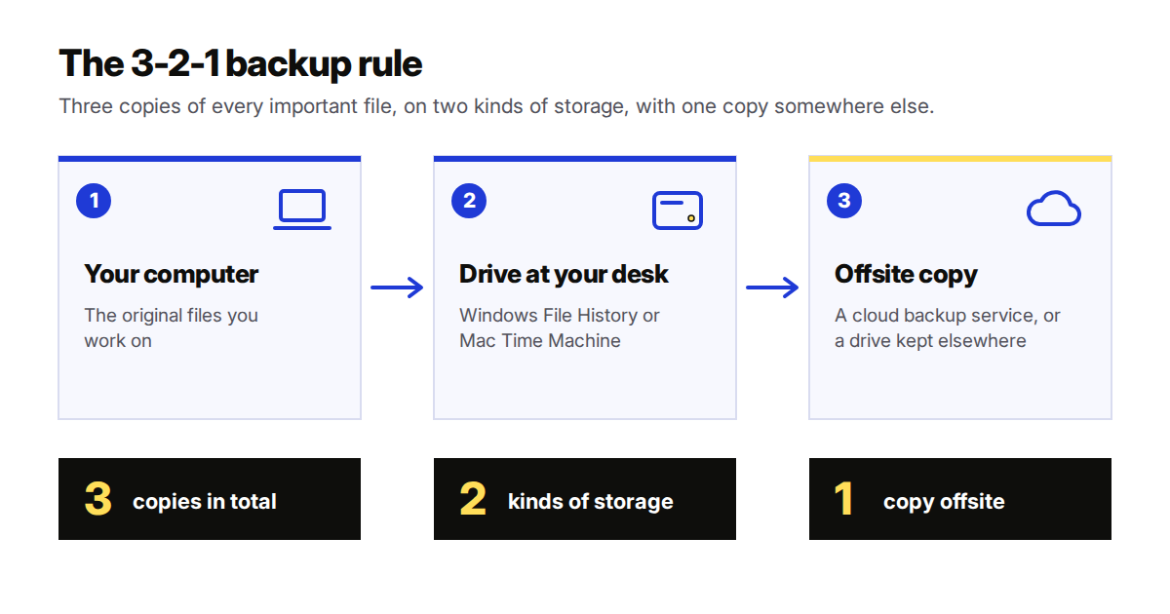Click the "Offsite copy" card title
This screenshot has height=614, width=1170.
point(906,274)
